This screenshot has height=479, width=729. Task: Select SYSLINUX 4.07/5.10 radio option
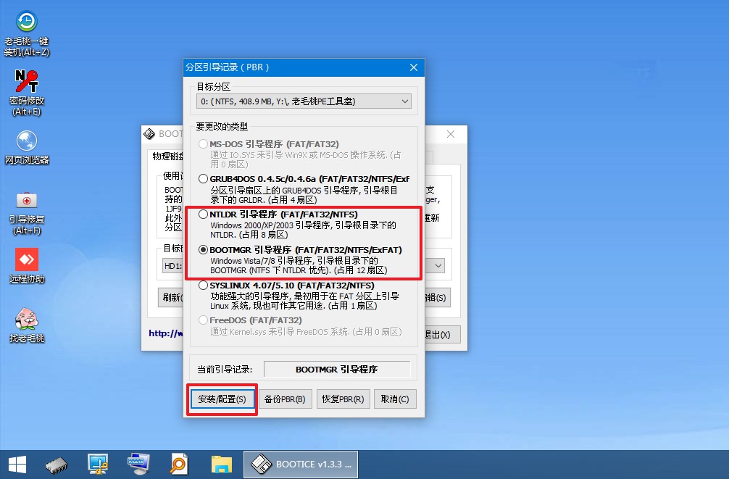pyautogui.click(x=203, y=285)
